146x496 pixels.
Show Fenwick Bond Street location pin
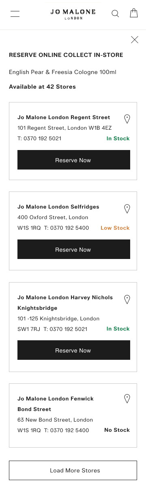click(x=127, y=399)
